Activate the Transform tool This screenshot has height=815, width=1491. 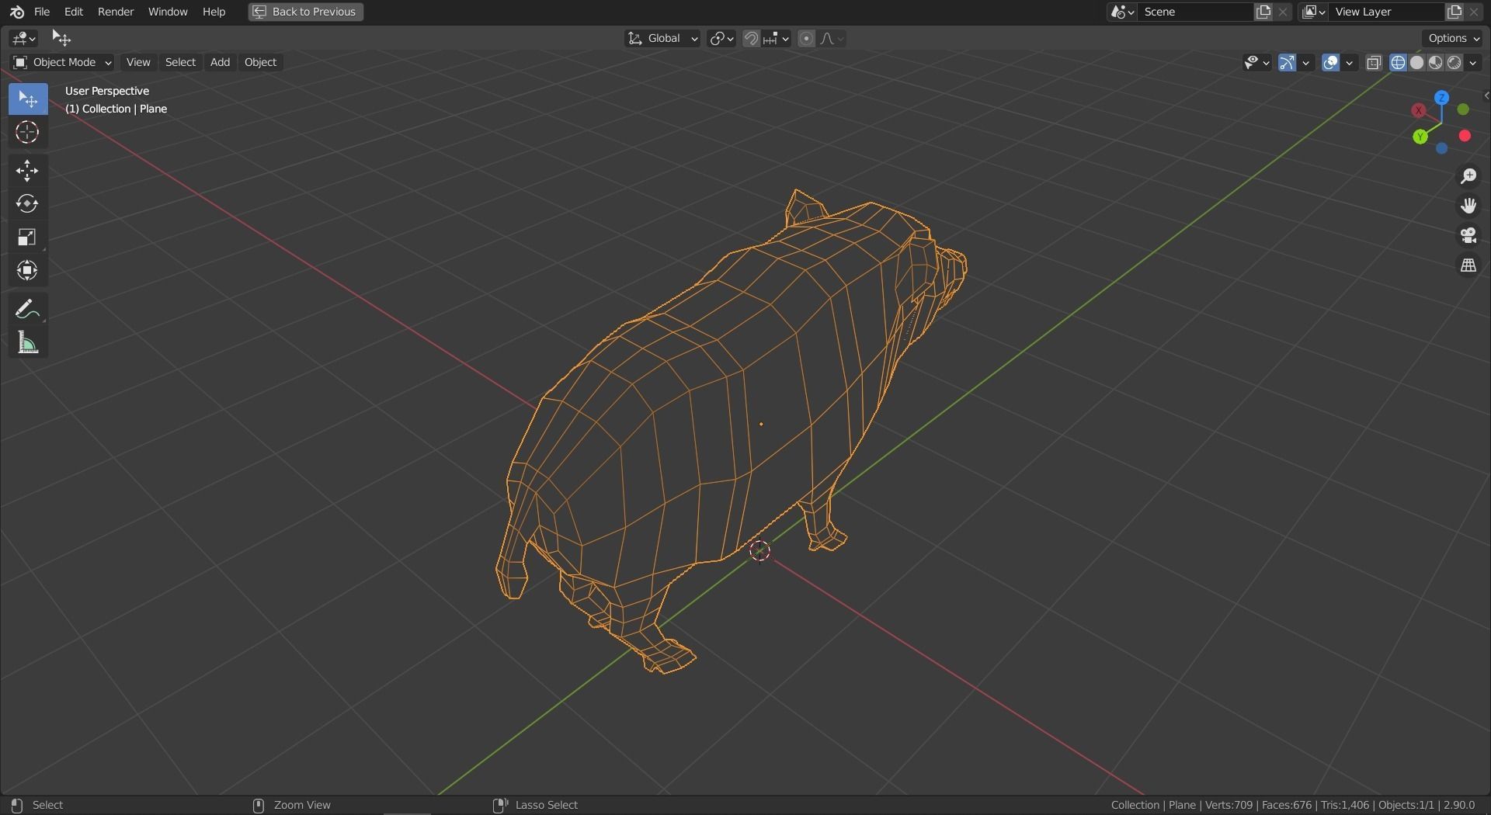28,271
